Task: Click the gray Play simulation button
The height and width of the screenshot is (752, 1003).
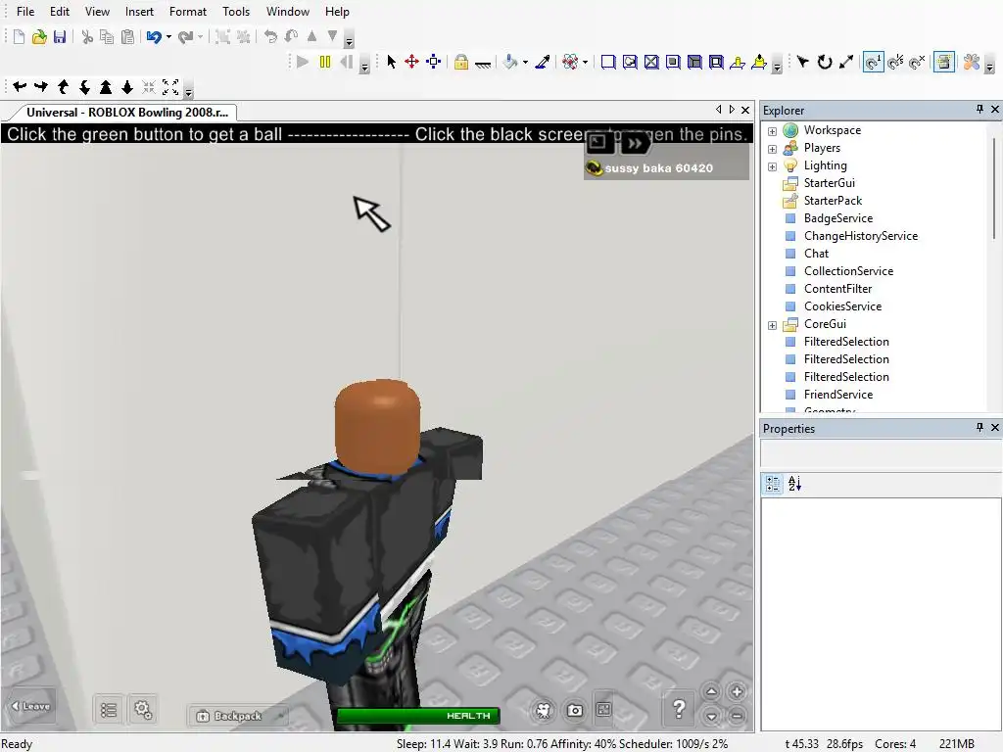Action: 303,62
